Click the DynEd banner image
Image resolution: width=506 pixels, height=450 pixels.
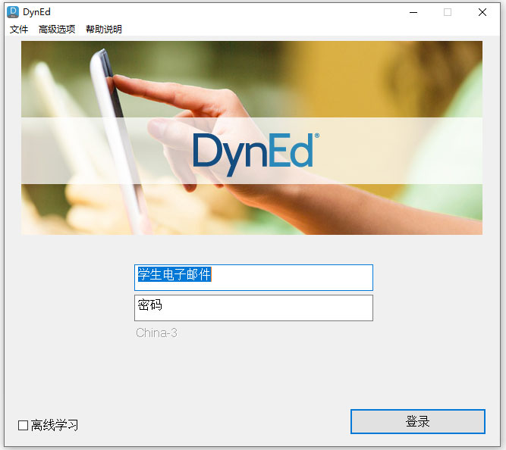[252, 138]
